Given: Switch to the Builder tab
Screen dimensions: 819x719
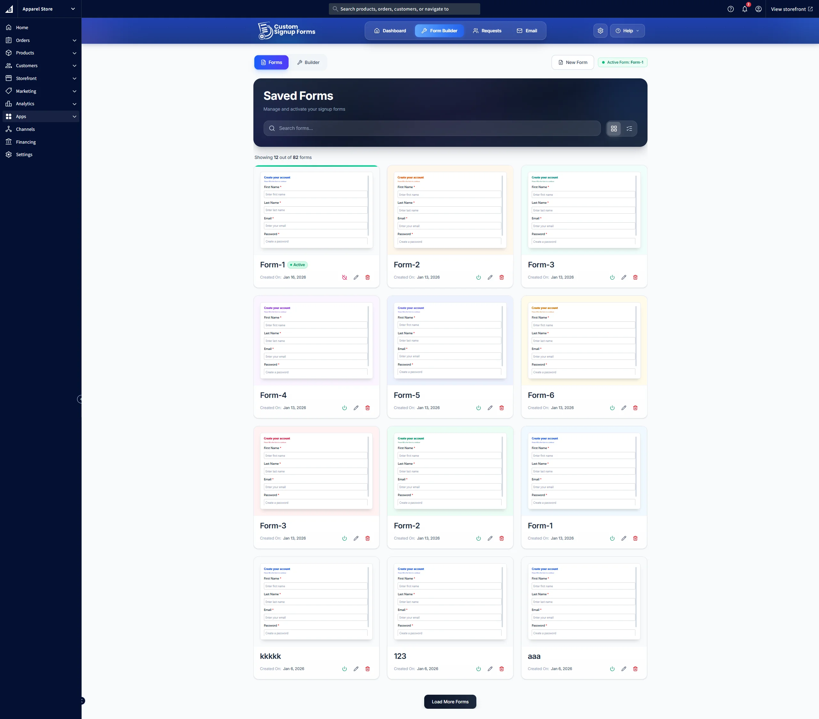Looking at the screenshot, I should [308, 62].
